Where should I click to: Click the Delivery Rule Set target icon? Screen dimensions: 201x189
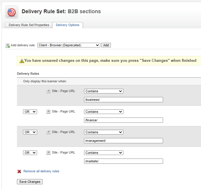(12, 12)
